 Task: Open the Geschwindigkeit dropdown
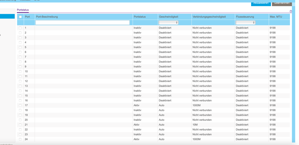169,22
